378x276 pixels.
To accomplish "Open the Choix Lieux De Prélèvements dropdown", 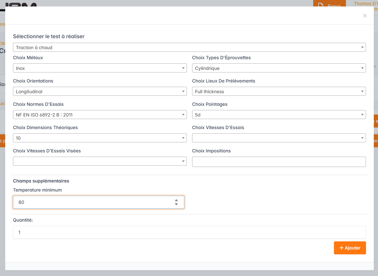I will point(279,92).
